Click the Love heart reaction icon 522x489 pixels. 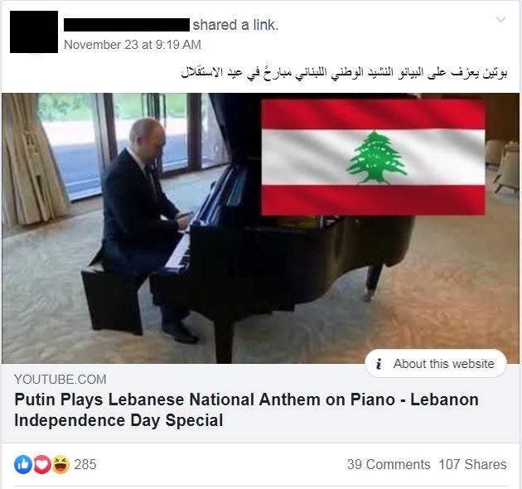[42, 464]
